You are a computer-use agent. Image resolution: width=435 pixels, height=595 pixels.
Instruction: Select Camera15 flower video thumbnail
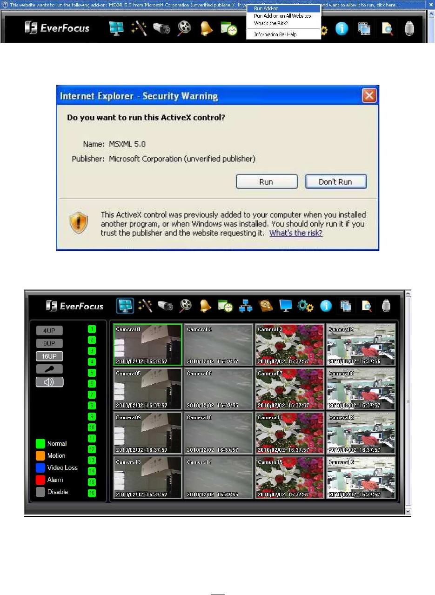point(289,477)
